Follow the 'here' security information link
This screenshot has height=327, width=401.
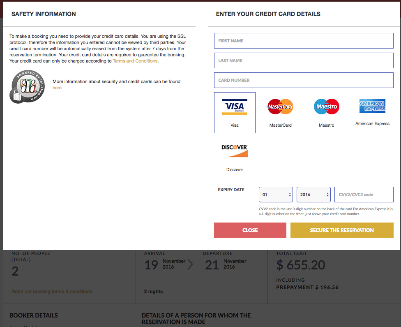[x=57, y=88]
